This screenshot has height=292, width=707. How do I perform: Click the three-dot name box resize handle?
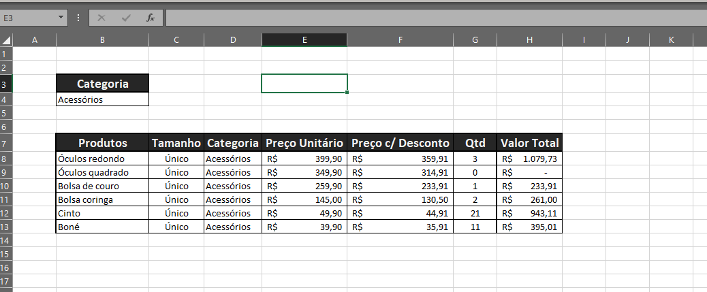click(78, 18)
